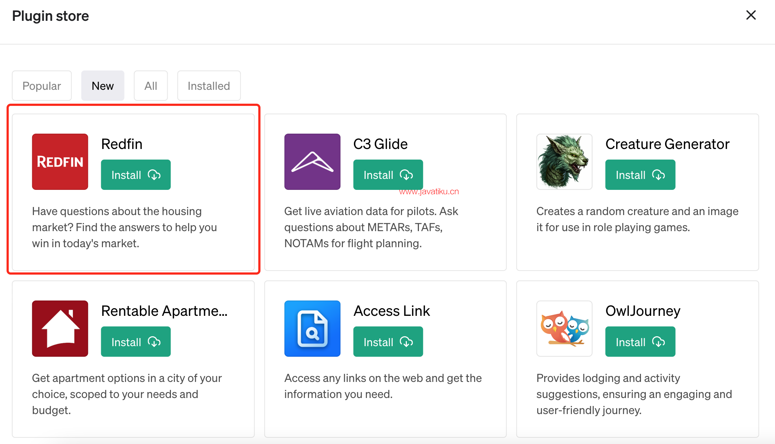Click the OwlJourney title text

643,311
